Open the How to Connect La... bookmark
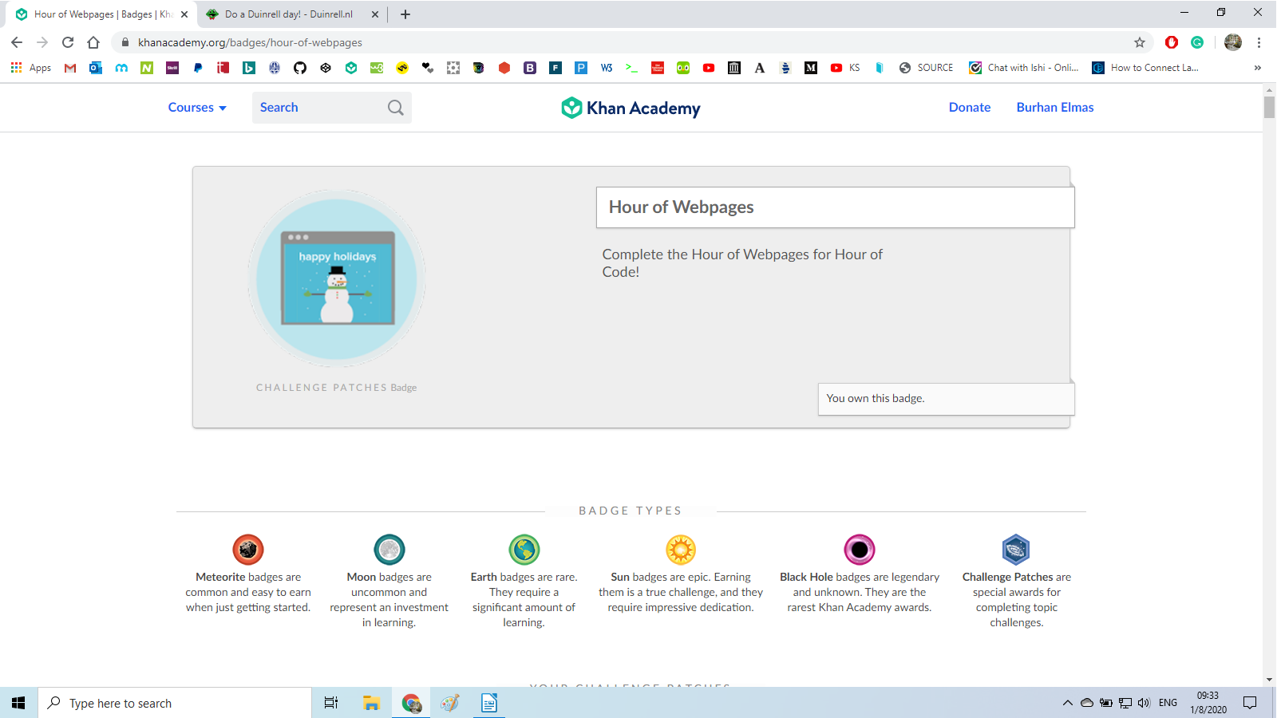Screen dimensions: 1277x718 (1145, 68)
